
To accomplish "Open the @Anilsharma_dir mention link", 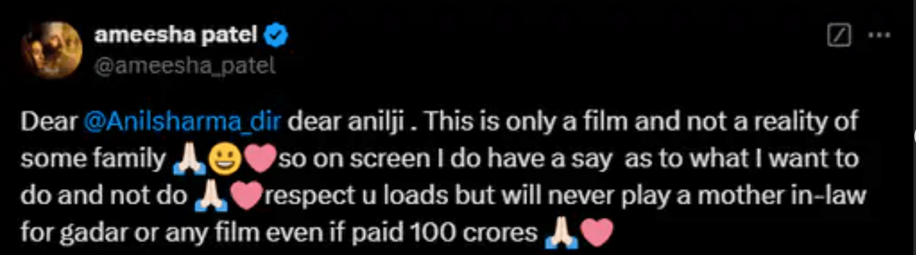I will pos(182,122).
